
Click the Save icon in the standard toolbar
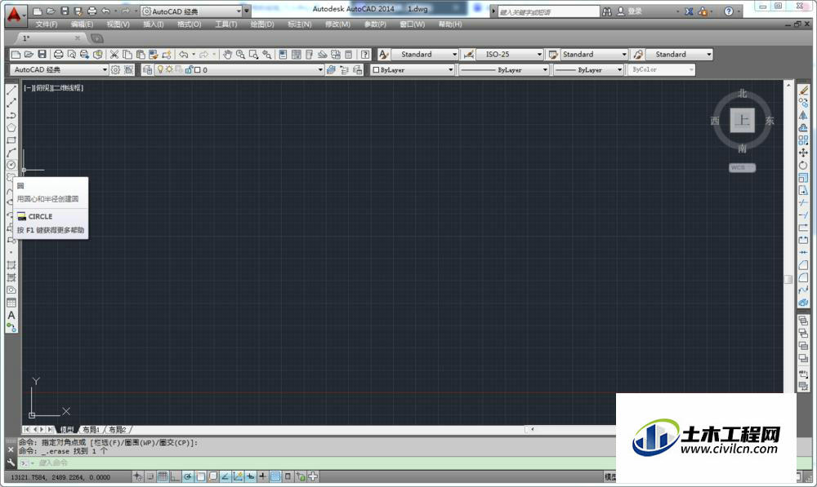[x=42, y=54]
